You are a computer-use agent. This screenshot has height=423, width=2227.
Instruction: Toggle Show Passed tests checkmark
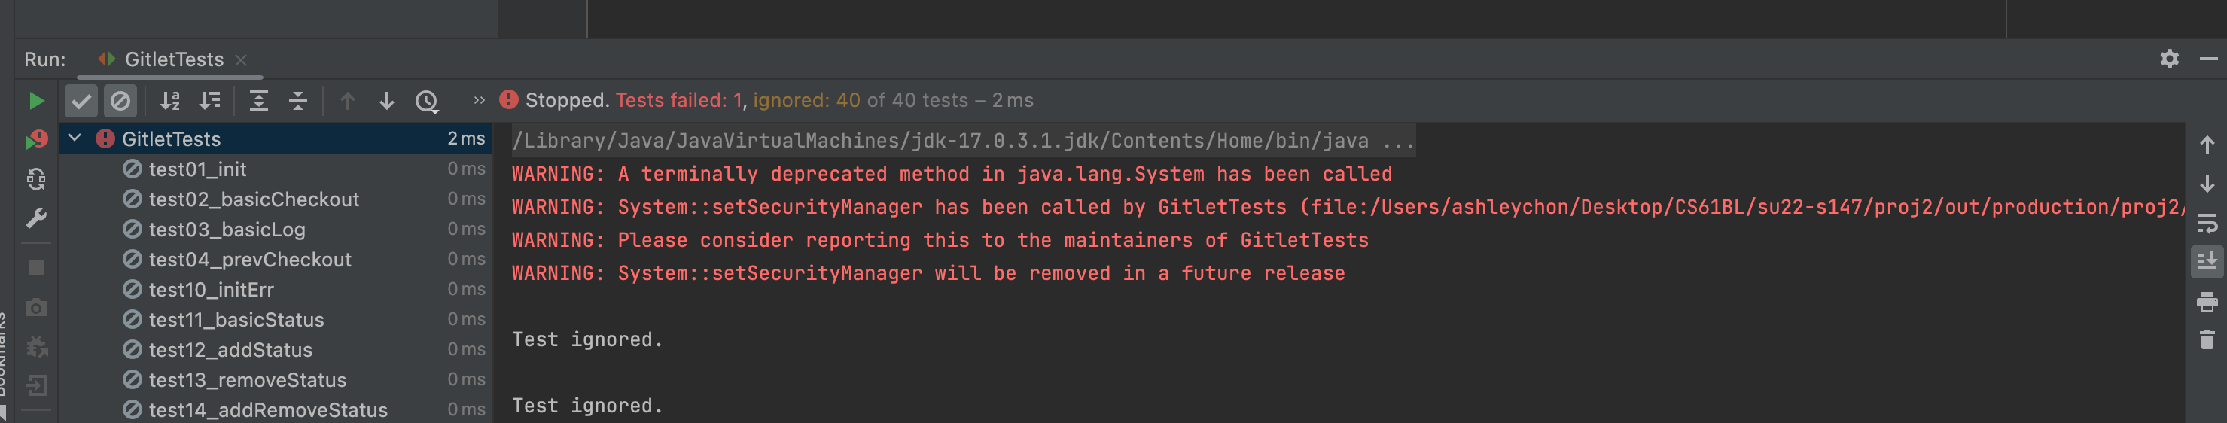click(x=81, y=101)
